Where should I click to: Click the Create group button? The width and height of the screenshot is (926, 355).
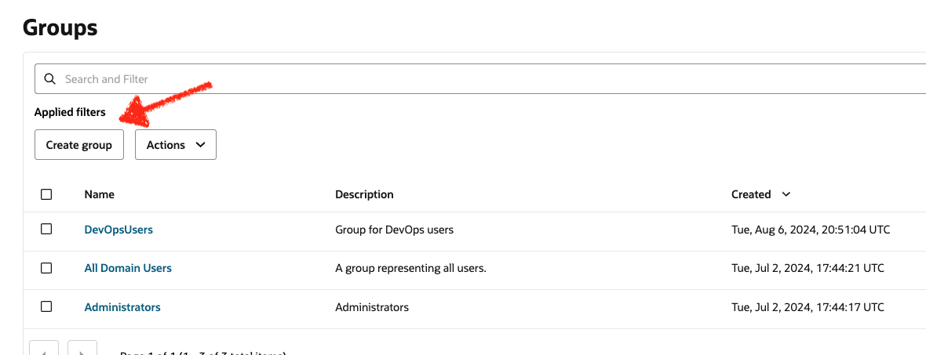[79, 144]
